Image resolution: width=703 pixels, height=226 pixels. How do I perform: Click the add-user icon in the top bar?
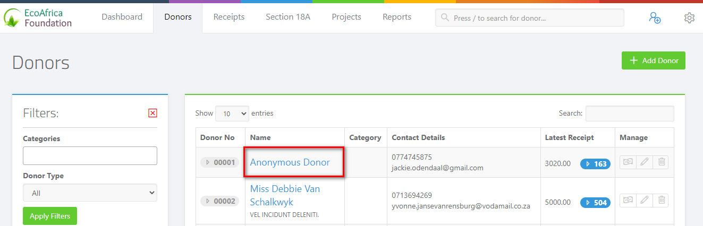[655, 18]
